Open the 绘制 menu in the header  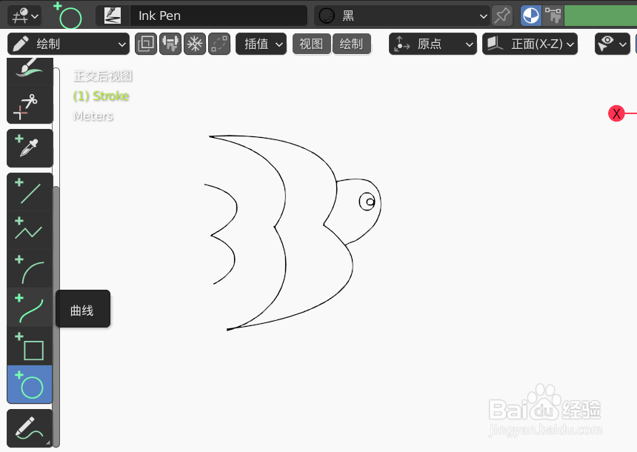(x=352, y=44)
